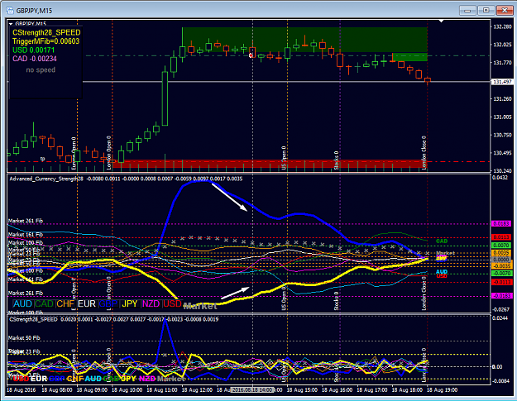Click the 18 Aug 12:00 time axis label
The height and width of the screenshot is (401, 517).
pos(197,389)
